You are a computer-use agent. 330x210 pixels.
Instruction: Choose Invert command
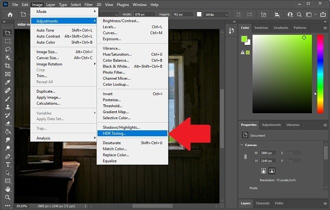pyautogui.click(x=132, y=94)
